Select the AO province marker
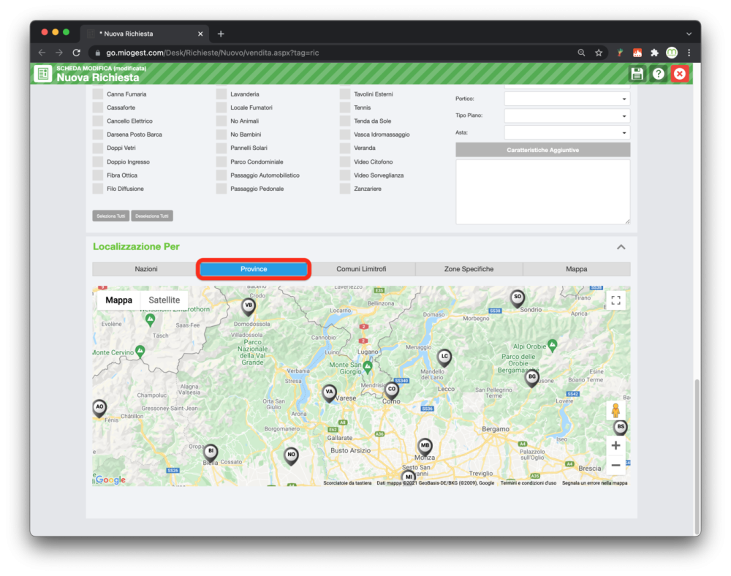731x576 pixels. pos(99,408)
